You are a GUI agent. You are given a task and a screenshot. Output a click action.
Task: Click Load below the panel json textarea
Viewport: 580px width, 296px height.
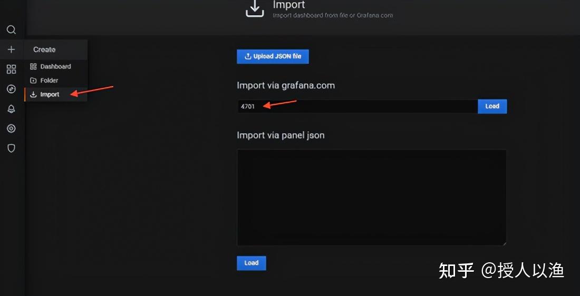point(251,263)
